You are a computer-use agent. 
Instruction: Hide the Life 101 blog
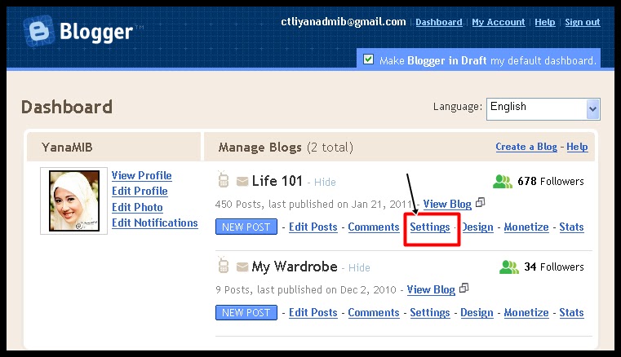[x=325, y=182]
